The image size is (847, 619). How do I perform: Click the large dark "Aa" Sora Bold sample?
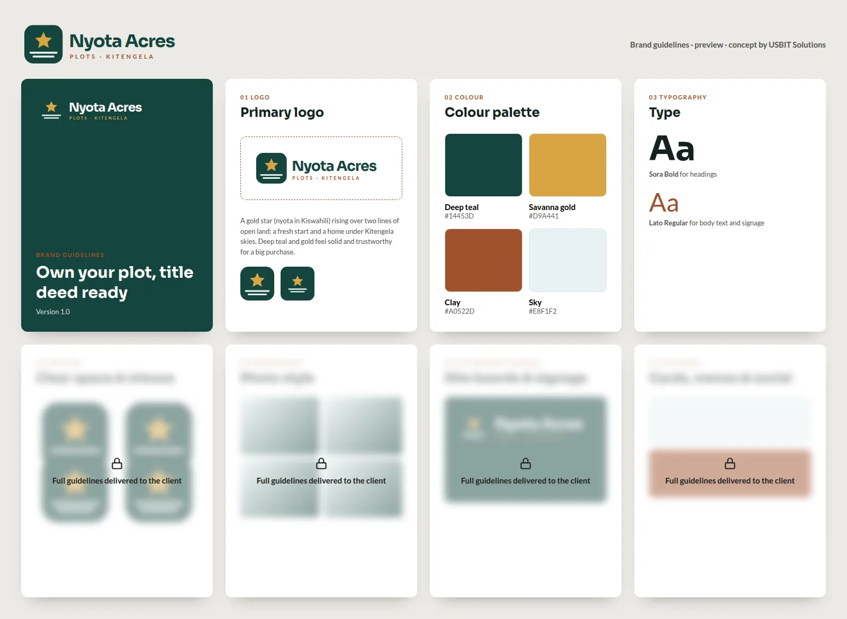672,148
